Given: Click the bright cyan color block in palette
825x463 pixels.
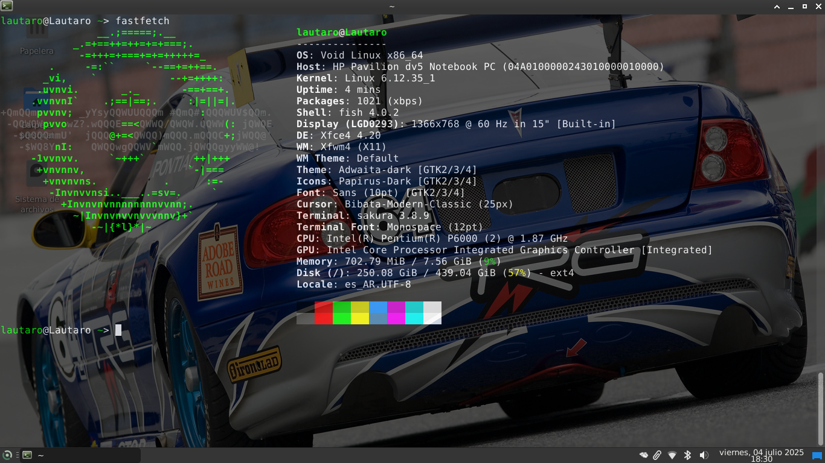Looking at the screenshot, I should point(414,318).
